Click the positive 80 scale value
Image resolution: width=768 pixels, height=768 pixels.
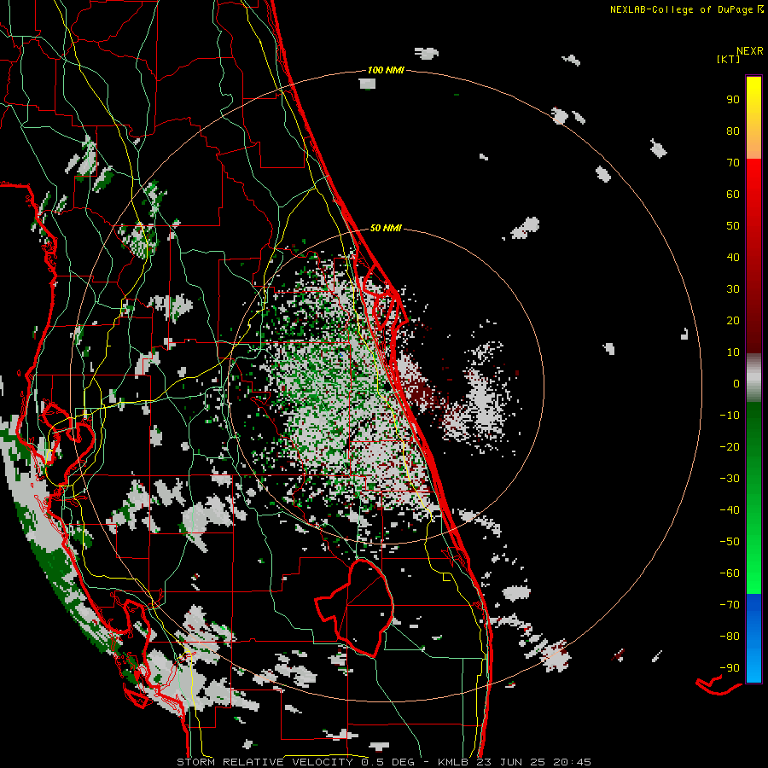click(733, 131)
